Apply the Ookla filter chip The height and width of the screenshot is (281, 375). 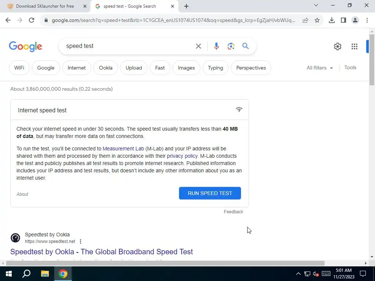point(106,68)
